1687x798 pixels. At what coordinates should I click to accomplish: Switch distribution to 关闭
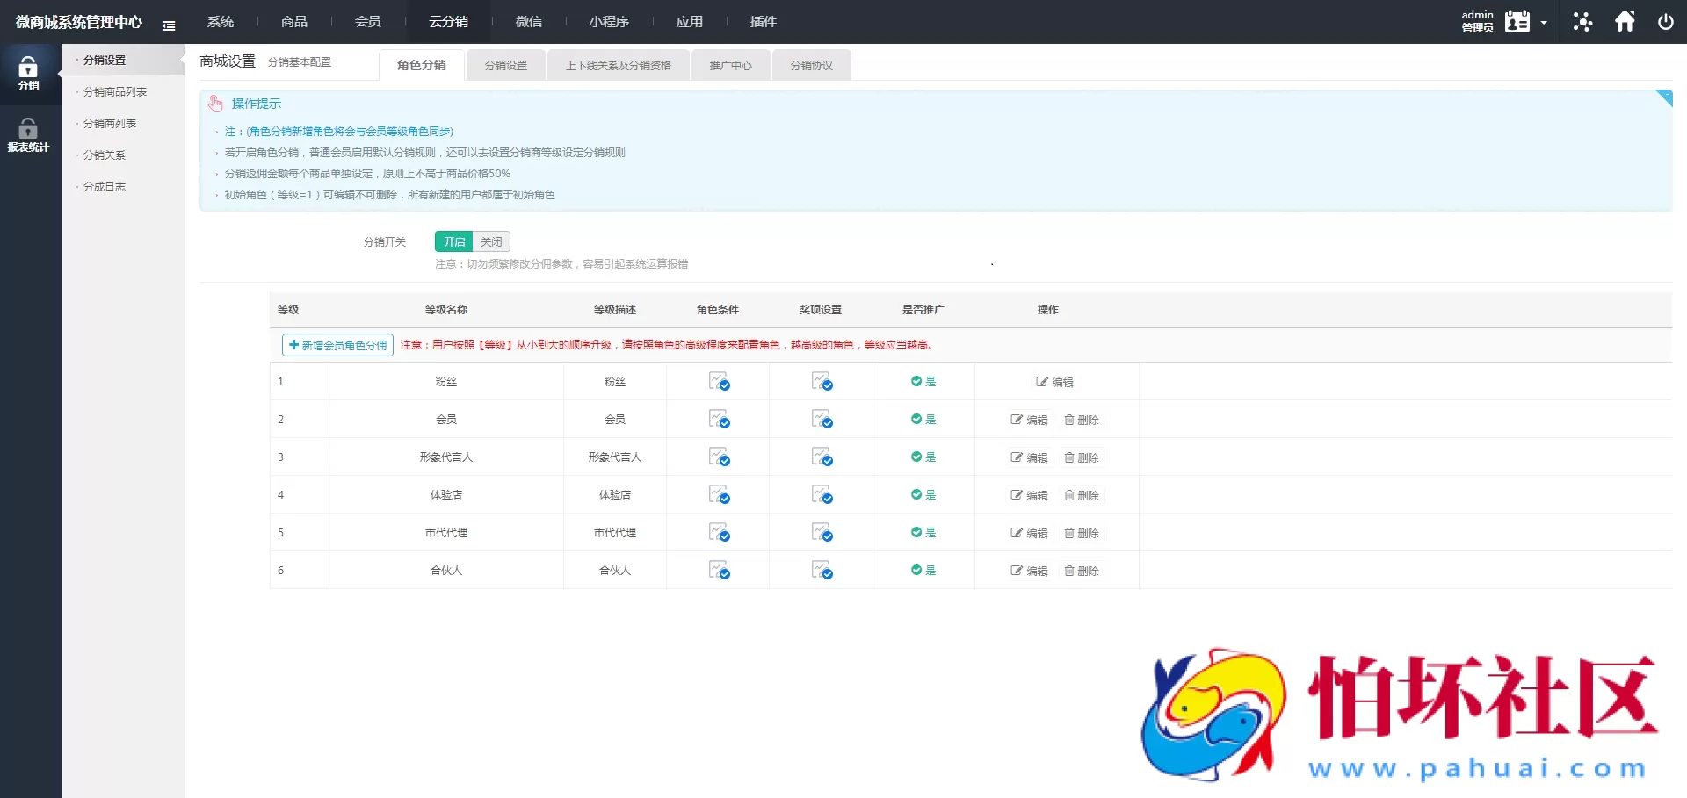pyautogui.click(x=491, y=241)
